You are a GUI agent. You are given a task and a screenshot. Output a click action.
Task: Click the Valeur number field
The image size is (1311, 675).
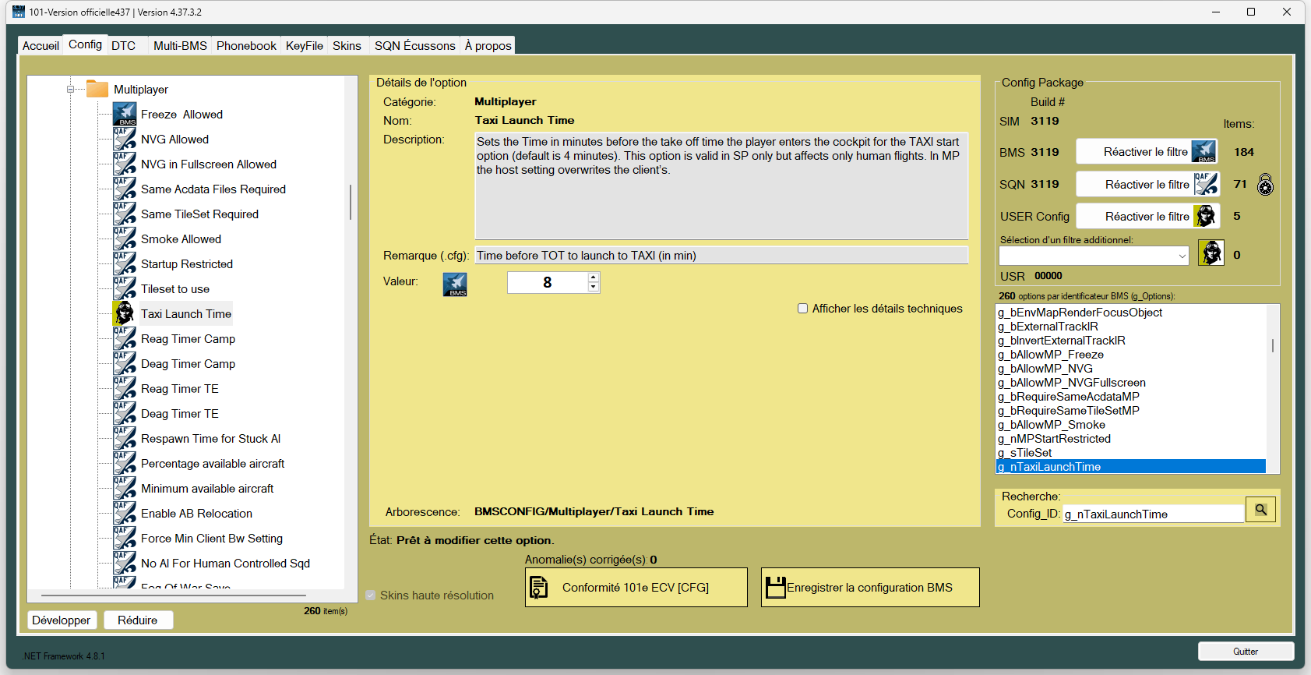tap(548, 282)
